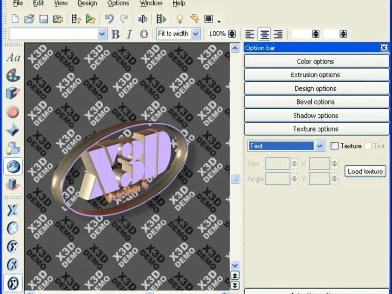Click the vertical scrollbar thumb

coord(235,179)
